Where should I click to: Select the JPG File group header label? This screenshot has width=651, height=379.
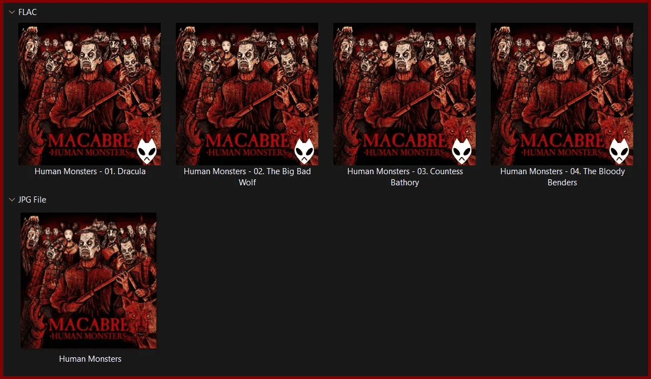click(32, 200)
